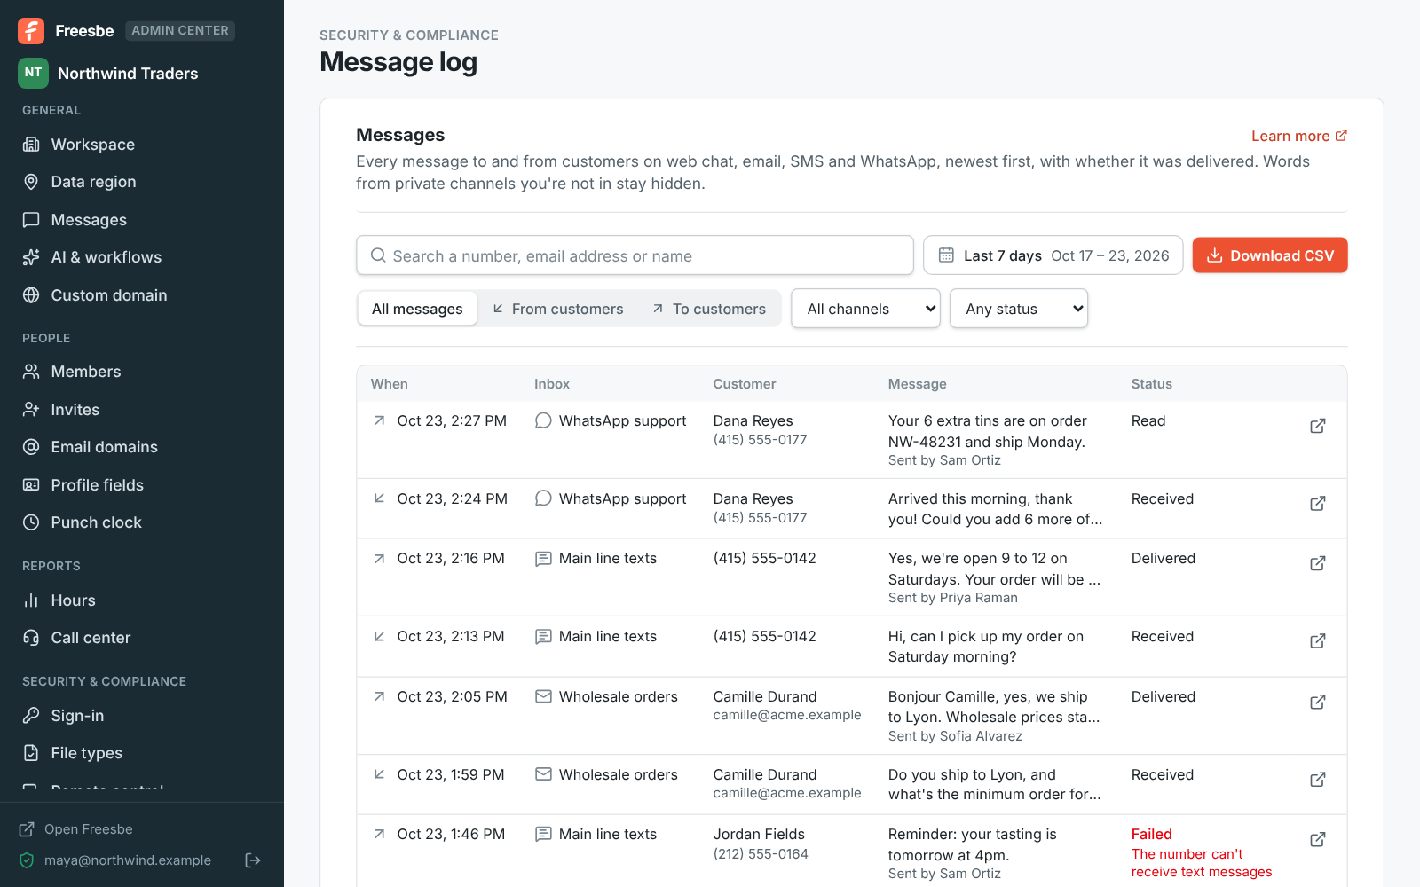Click the Hours bar chart icon
Viewport: 1420px width, 887px height.
click(x=31, y=600)
